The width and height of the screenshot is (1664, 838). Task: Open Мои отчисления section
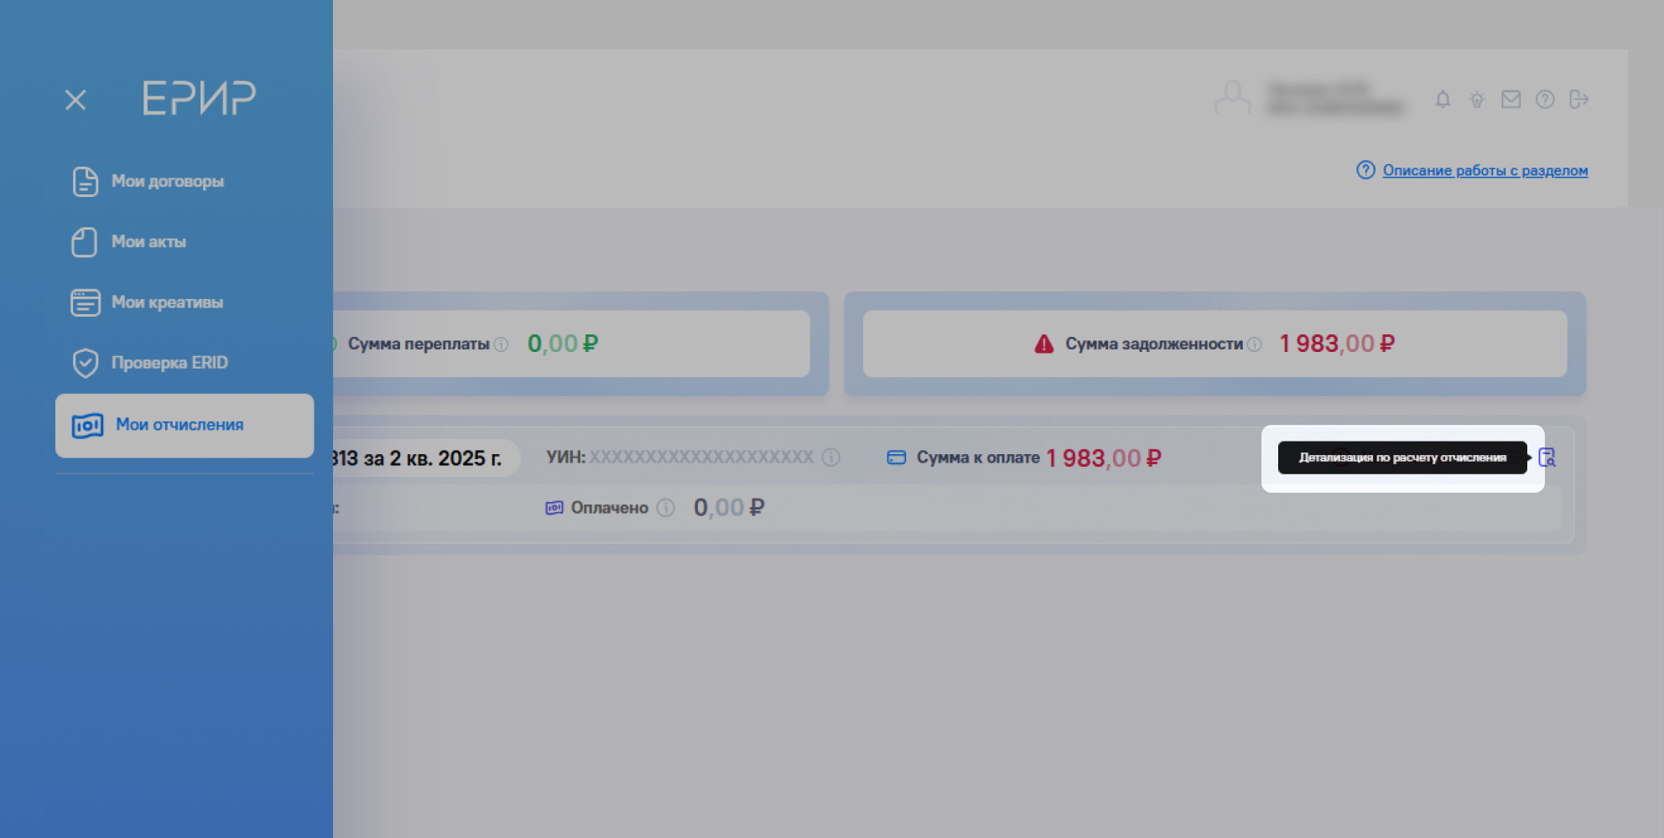[185, 425]
